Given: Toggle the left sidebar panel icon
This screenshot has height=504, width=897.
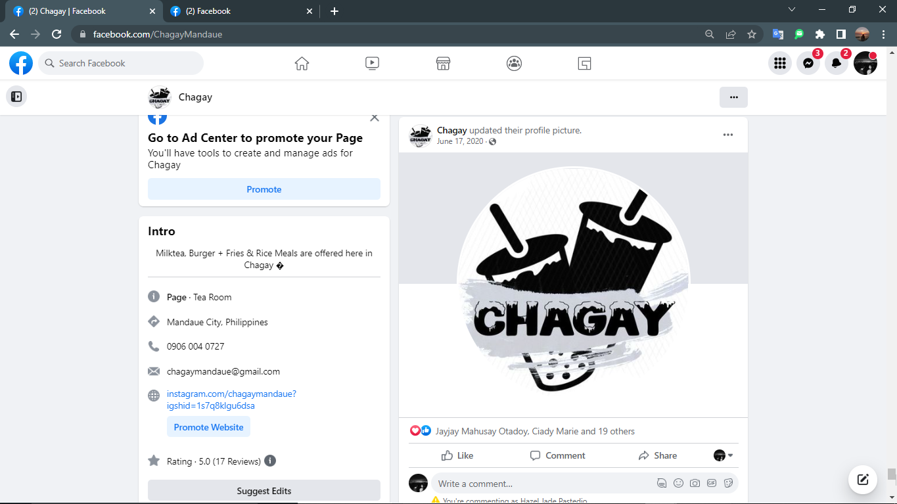Looking at the screenshot, I should point(16,97).
